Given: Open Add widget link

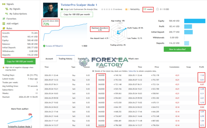Looking at the screenshot, I should point(12,24).
